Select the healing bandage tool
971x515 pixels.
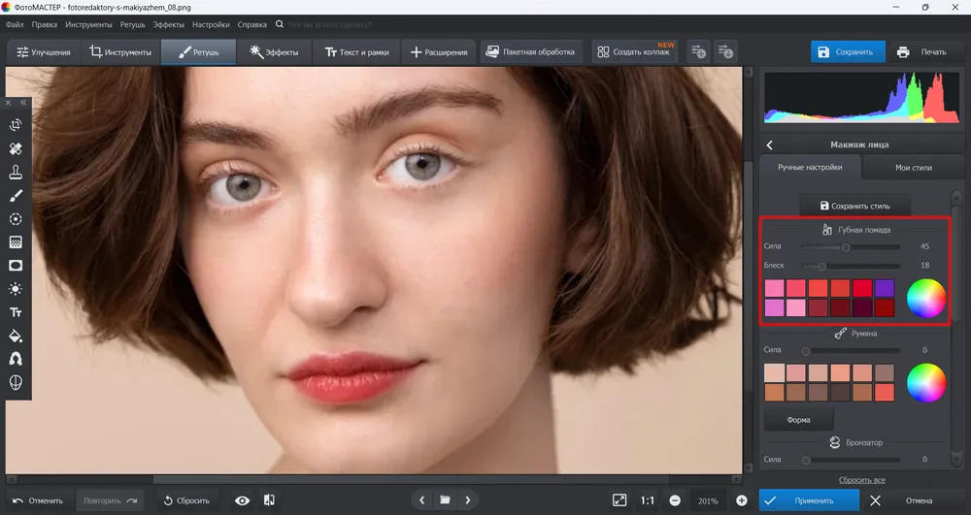pyautogui.click(x=16, y=148)
